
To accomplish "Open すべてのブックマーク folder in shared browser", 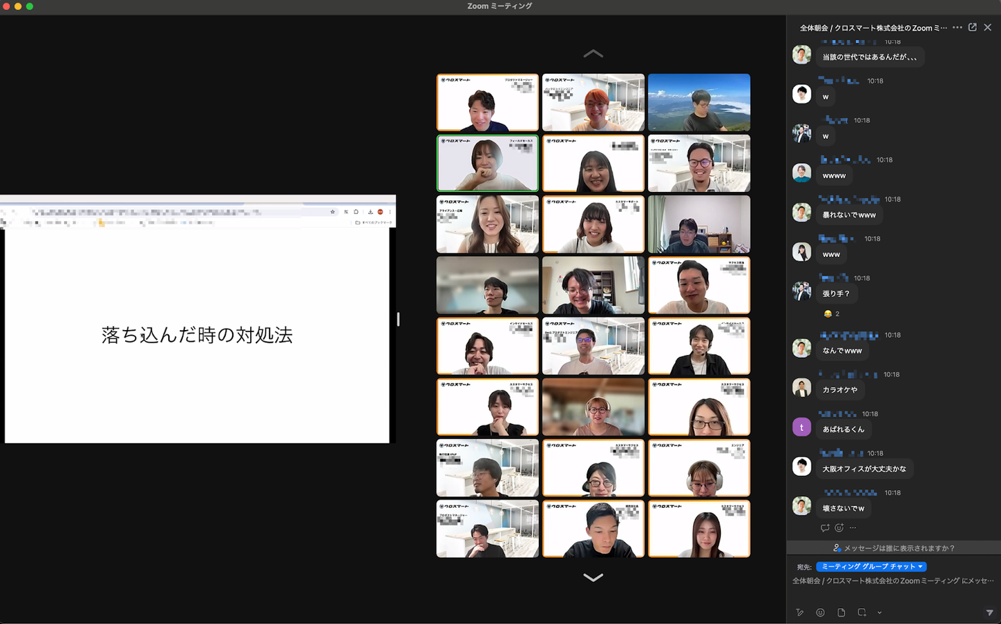I will pyautogui.click(x=374, y=223).
